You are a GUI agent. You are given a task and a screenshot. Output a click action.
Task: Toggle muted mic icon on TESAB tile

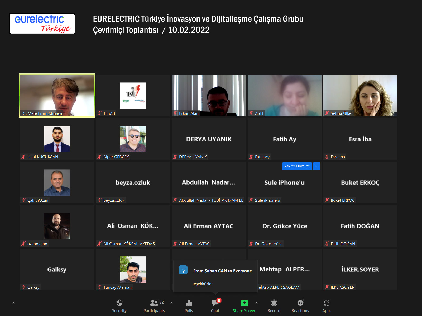(x=99, y=113)
